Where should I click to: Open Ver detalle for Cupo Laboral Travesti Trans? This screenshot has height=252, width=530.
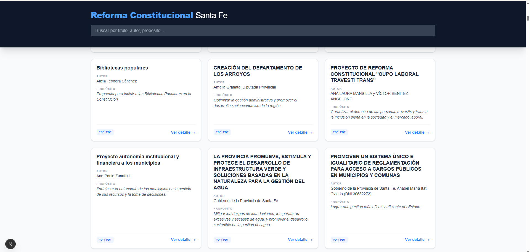point(417,132)
